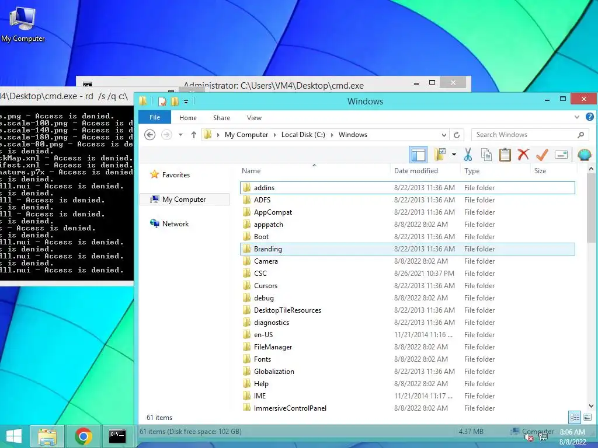598x448 pixels.
Task: Select the Boot folder icon
Action: pos(247,237)
